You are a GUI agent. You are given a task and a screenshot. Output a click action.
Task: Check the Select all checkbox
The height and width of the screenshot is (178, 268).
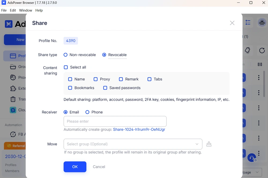tap(66, 67)
